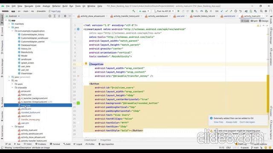This screenshot has height=153, width=273.
Task: Click the CRLF line separator indicator
Action: [228, 147]
